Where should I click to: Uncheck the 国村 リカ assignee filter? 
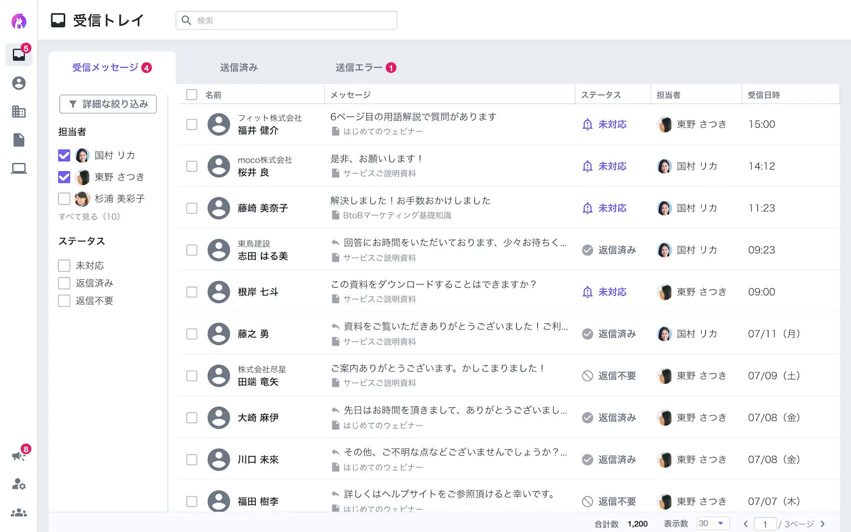[64, 156]
